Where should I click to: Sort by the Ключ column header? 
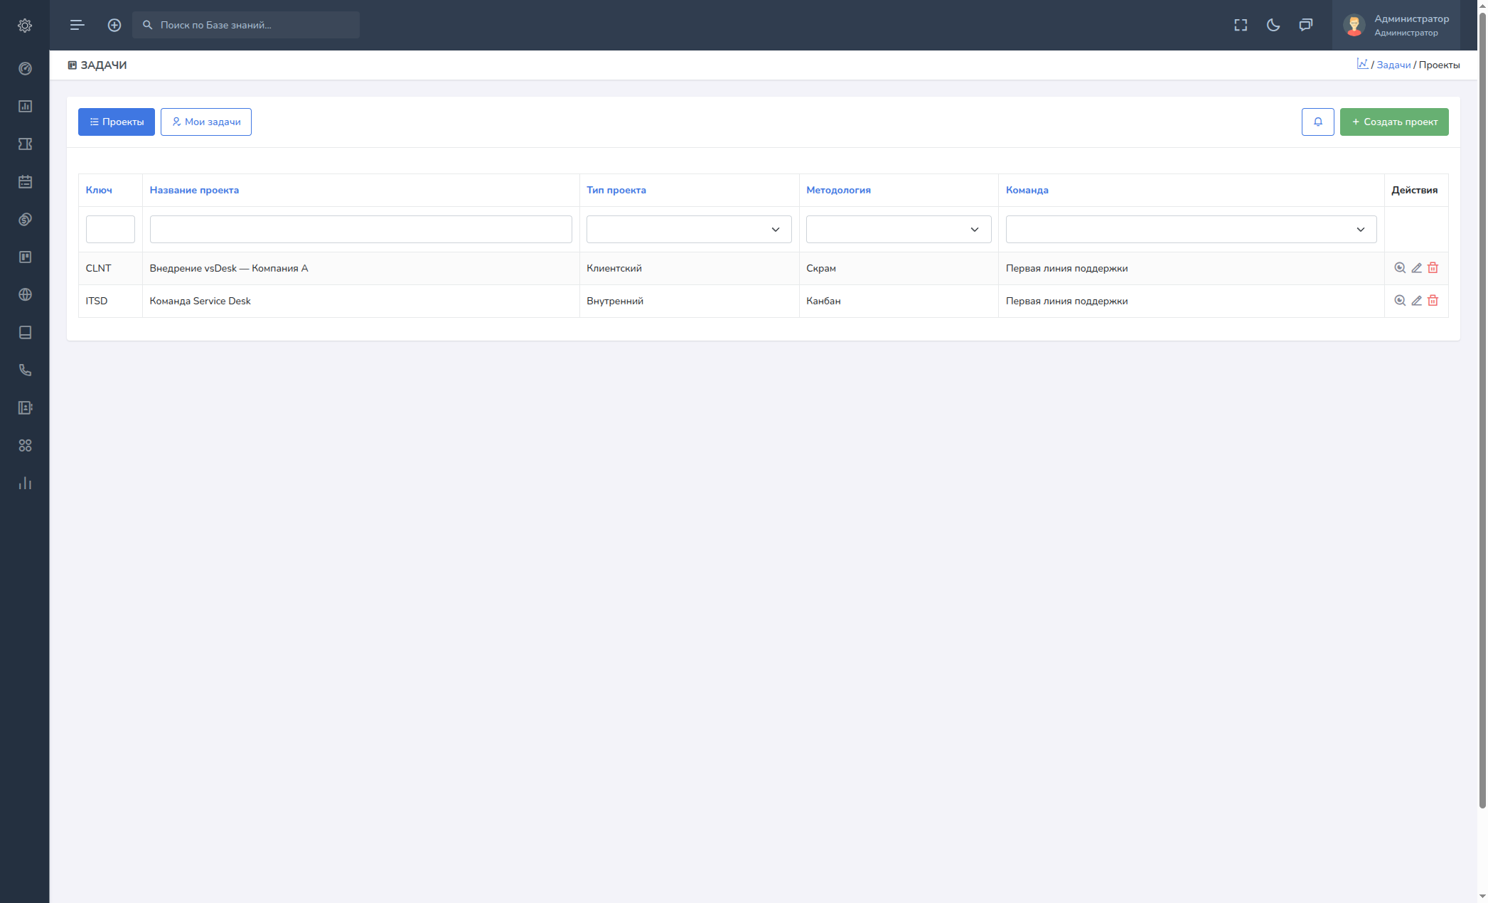(x=99, y=190)
